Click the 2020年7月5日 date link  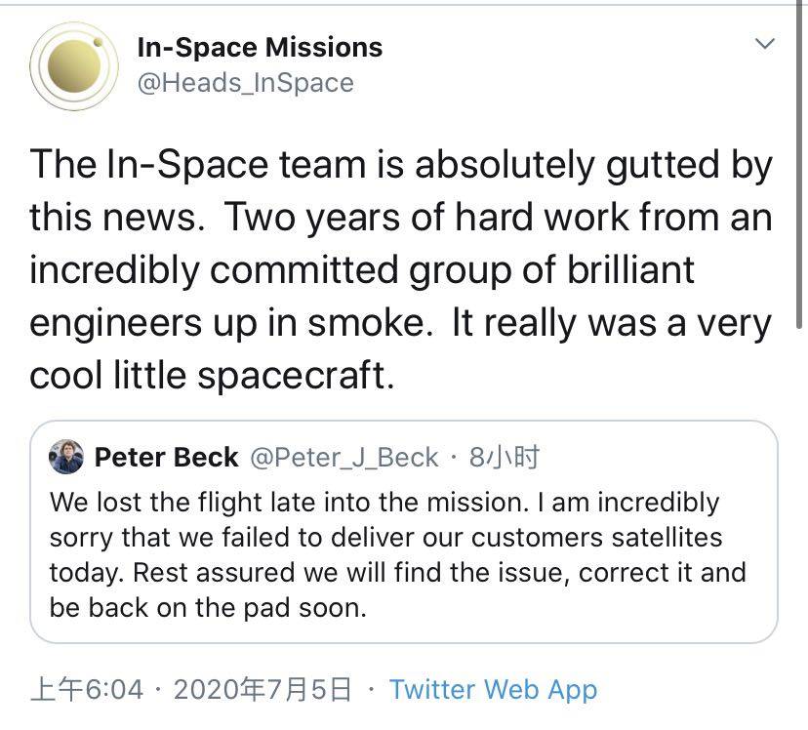(x=262, y=689)
